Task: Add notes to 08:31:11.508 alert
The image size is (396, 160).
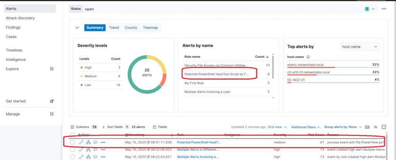Action: (96, 142)
